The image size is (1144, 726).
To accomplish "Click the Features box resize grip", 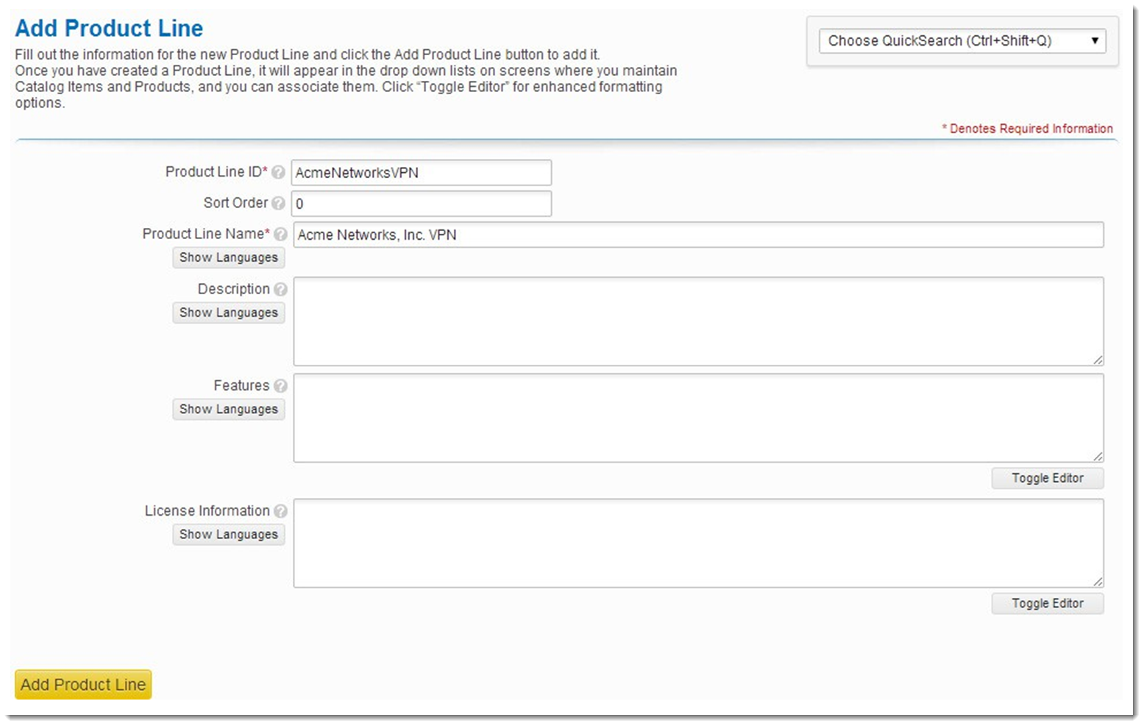I will coord(1098,456).
